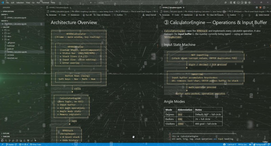The height and width of the screenshot is (146, 271).
Task: Open the Explorer view from activity icons
Action: (x=2, y=141)
